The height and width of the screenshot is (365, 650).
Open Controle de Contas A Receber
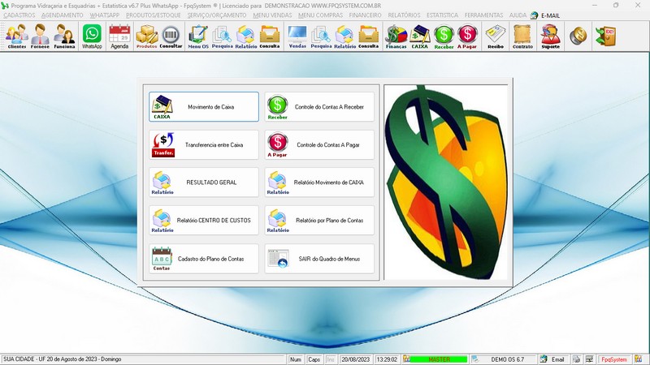(x=319, y=106)
